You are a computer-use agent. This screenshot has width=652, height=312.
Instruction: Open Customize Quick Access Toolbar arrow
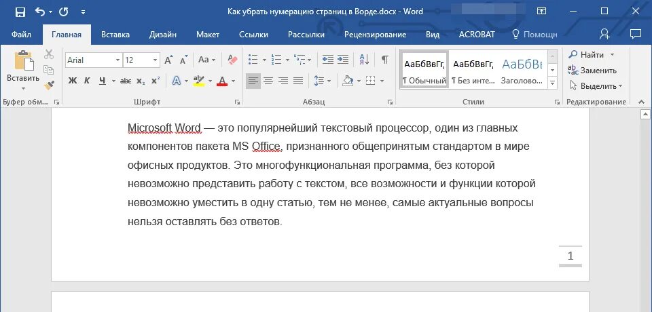(83, 12)
